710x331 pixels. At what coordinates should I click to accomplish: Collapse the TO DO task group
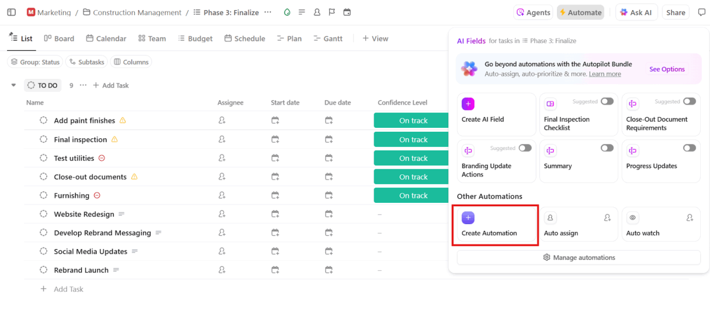(13, 85)
